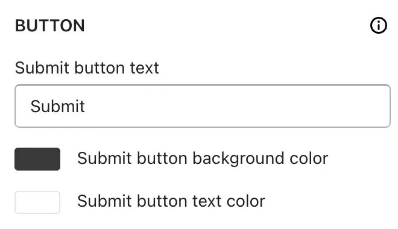Focus the text box containing "Submit"
This screenshot has width=398, height=229.
203,106
